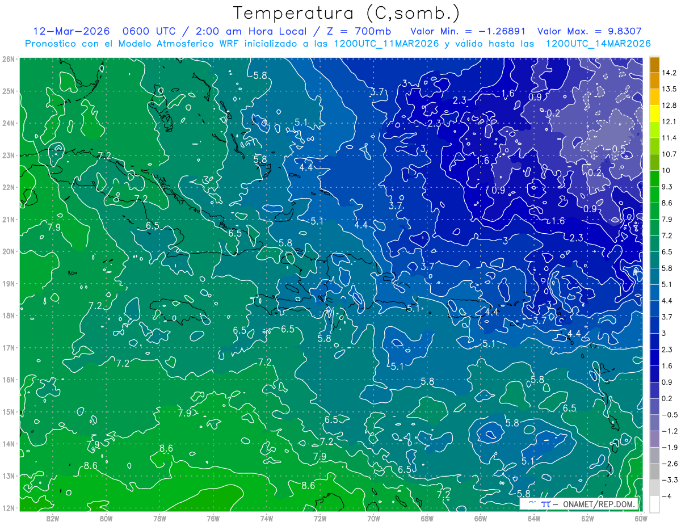Click the "20N" latitude axis label
The height and width of the screenshot is (526, 681).
pyautogui.click(x=9, y=251)
